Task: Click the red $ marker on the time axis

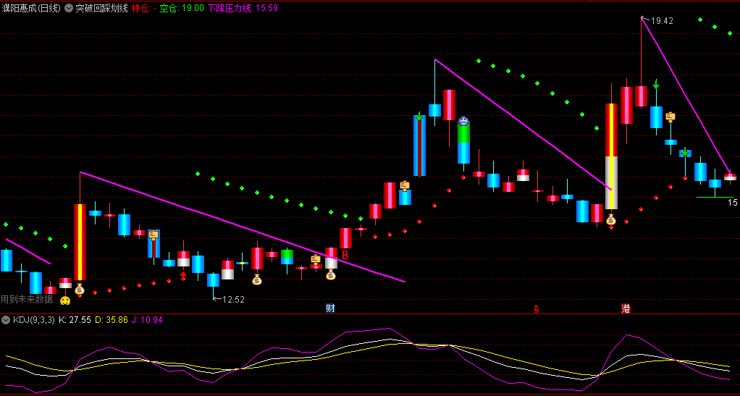Action: [x=536, y=309]
